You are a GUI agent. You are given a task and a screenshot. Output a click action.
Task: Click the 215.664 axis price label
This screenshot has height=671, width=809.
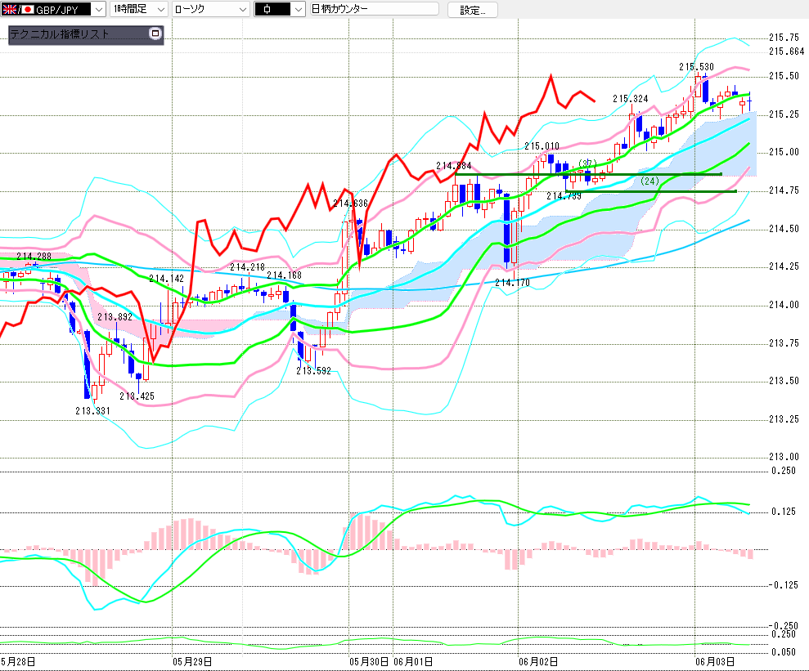point(786,51)
